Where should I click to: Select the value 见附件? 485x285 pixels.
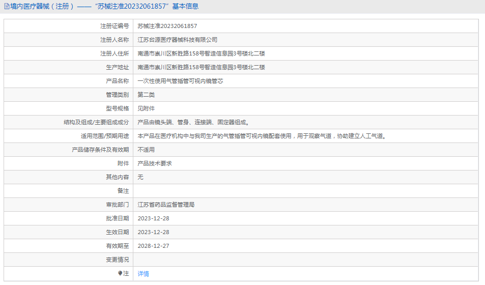(146, 108)
